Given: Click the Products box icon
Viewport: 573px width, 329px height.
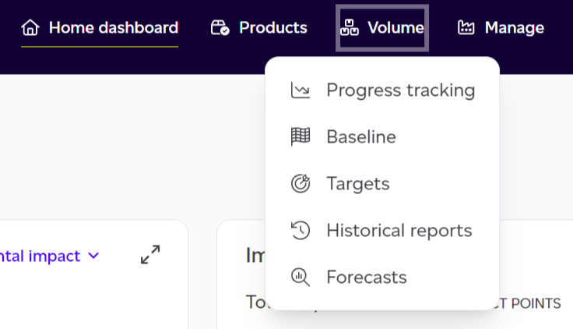Looking at the screenshot, I should (220, 27).
